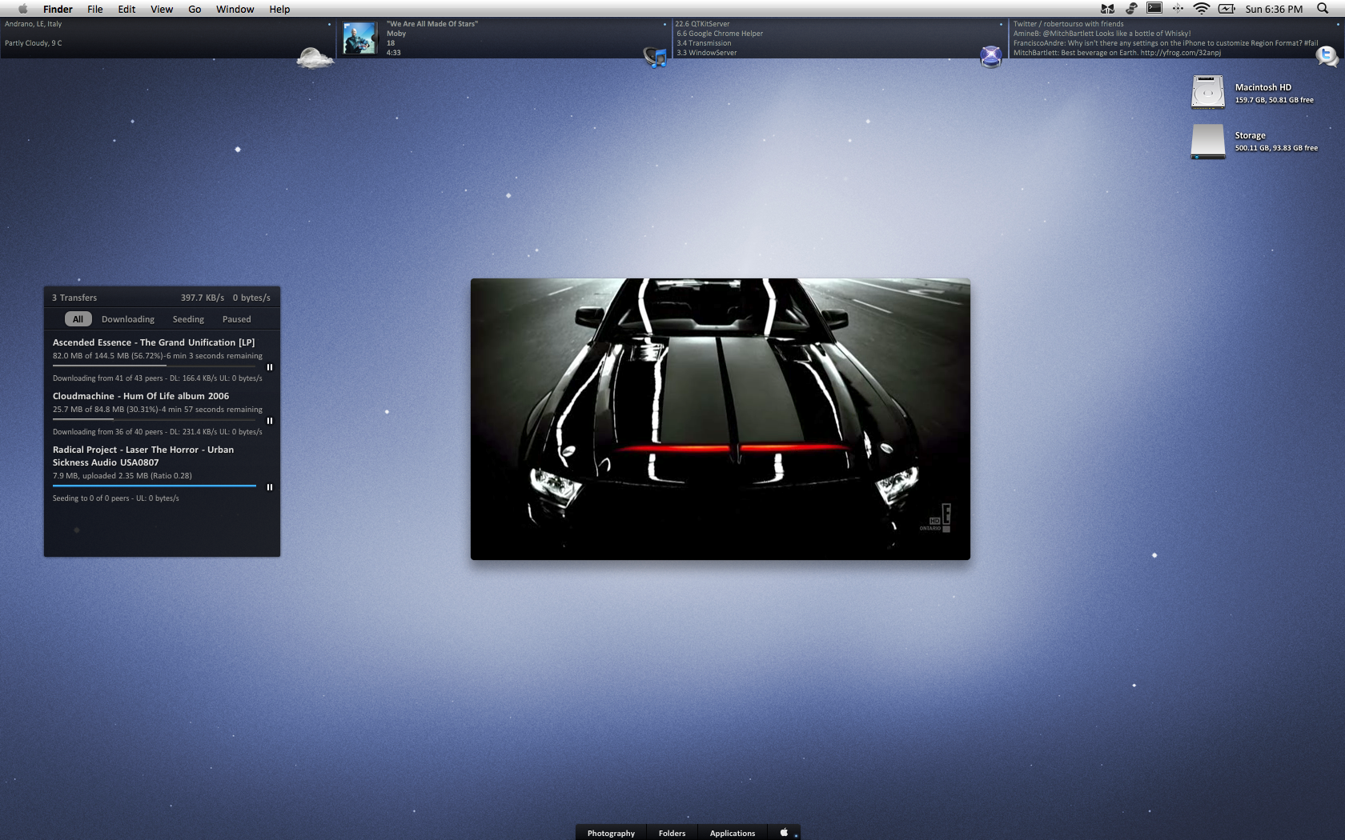The width and height of the screenshot is (1345, 840).
Task: Open the Finder menu
Action: (x=58, y=9)
